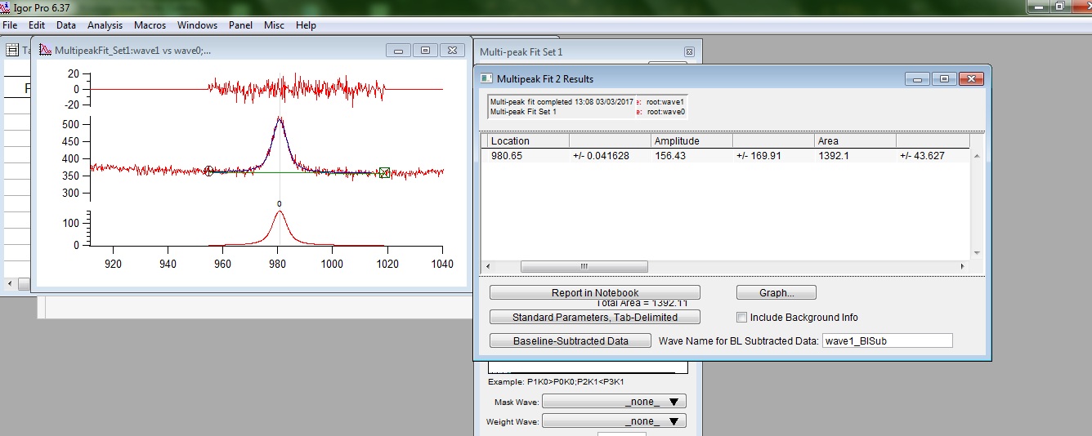Open the Panel menu
This screenshot has height=436, width=1092.
tap(240, 25)
